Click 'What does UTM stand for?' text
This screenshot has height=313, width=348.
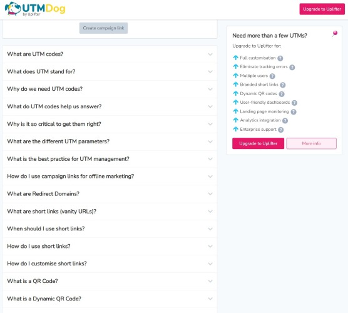click(41, 71)
